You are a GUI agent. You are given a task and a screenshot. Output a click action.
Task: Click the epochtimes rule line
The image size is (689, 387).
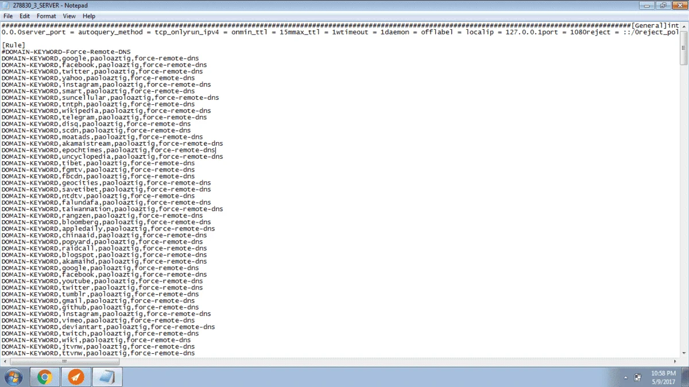click(108, 150)
